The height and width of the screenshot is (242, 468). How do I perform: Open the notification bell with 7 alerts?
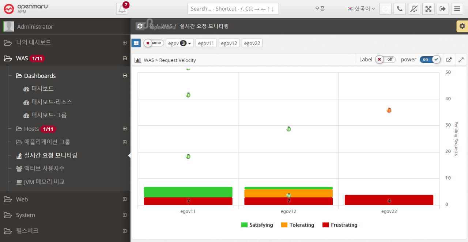tap(122, 9)
